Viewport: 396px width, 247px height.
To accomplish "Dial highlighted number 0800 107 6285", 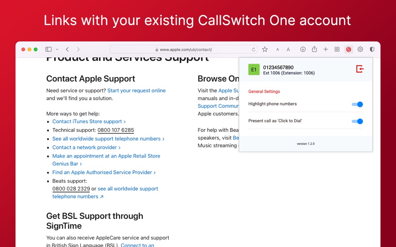I will pyautogui.click(x=115, y=130).
